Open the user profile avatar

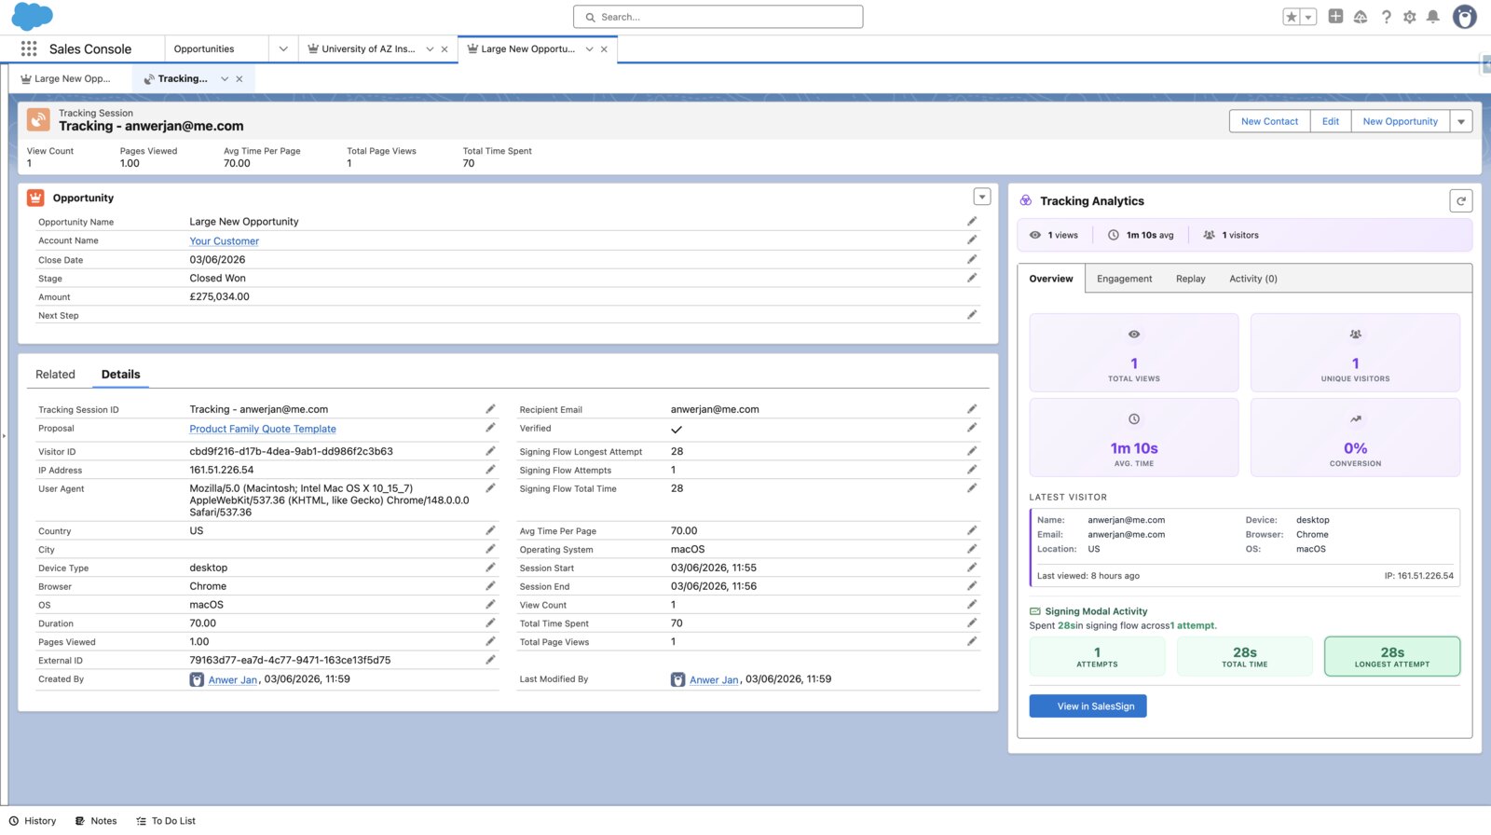pyautogui.click(x=1465, y=17)
